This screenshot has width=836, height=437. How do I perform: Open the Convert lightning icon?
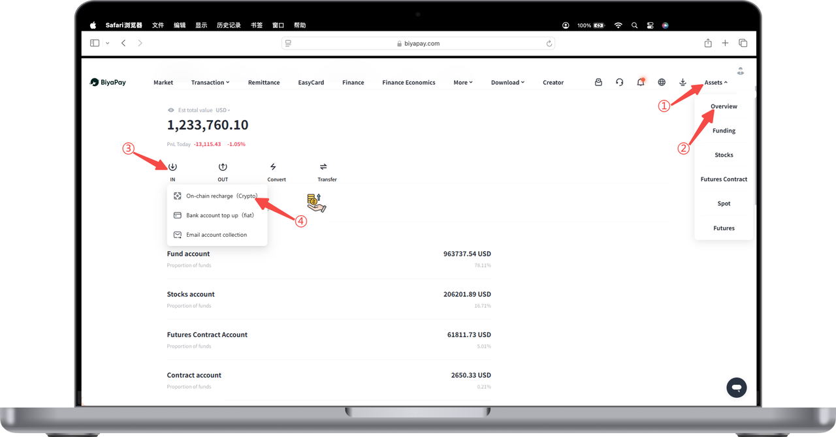pyautogui.click(x=273, y=167)
